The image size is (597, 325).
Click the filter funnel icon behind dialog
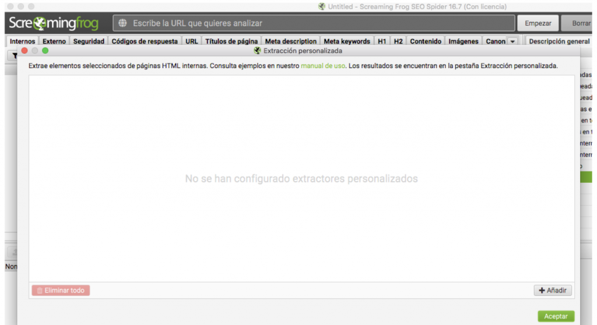click(x=15, y=55)
